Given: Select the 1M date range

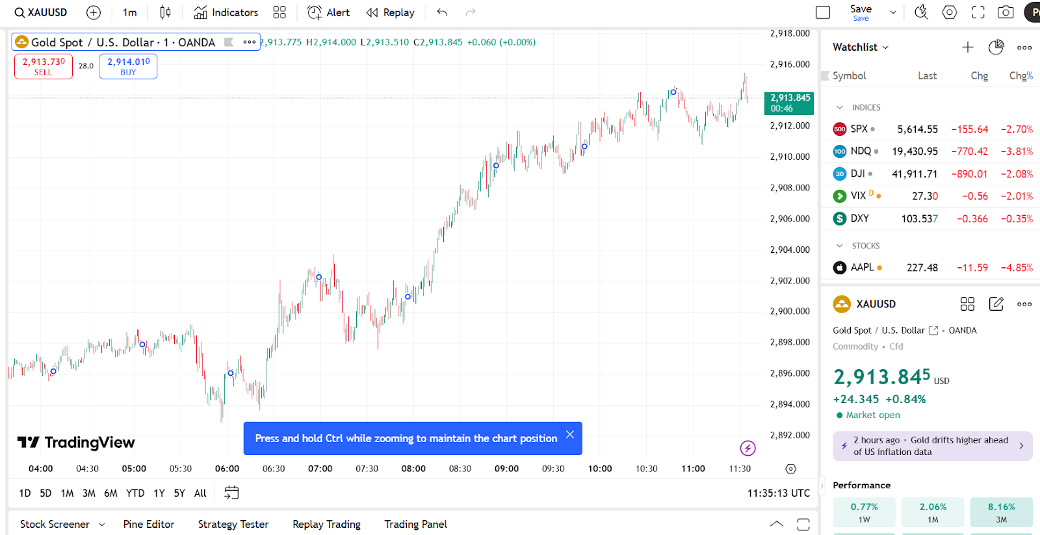Looking at the screenshot, I should (x=67, y=493).
